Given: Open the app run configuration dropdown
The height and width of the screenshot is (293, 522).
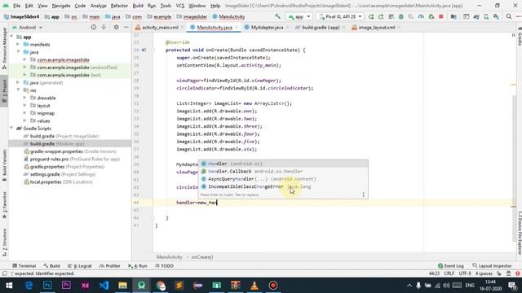Looking at the screenshot, I should [299, 16].
